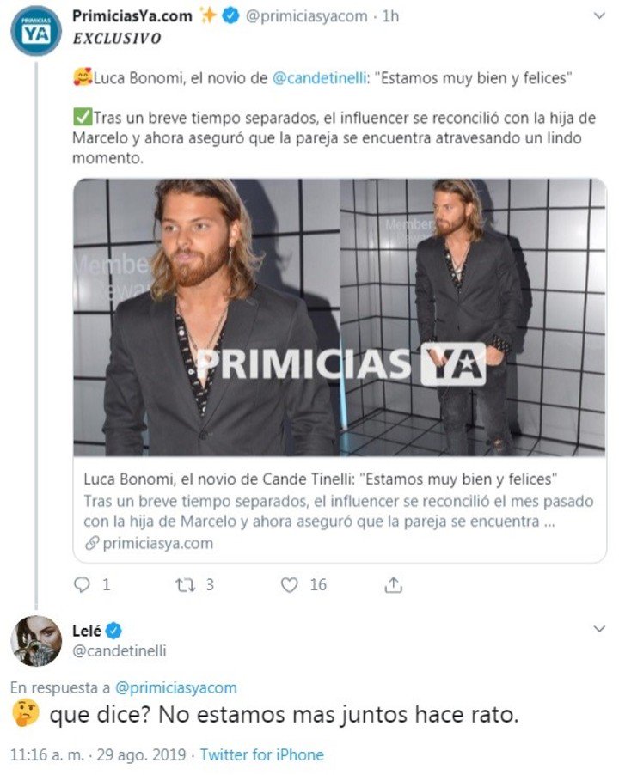Viewport: 619px width, 775px height.
Task: Click the PrimiciasYa.com account name
Action: 132,16
